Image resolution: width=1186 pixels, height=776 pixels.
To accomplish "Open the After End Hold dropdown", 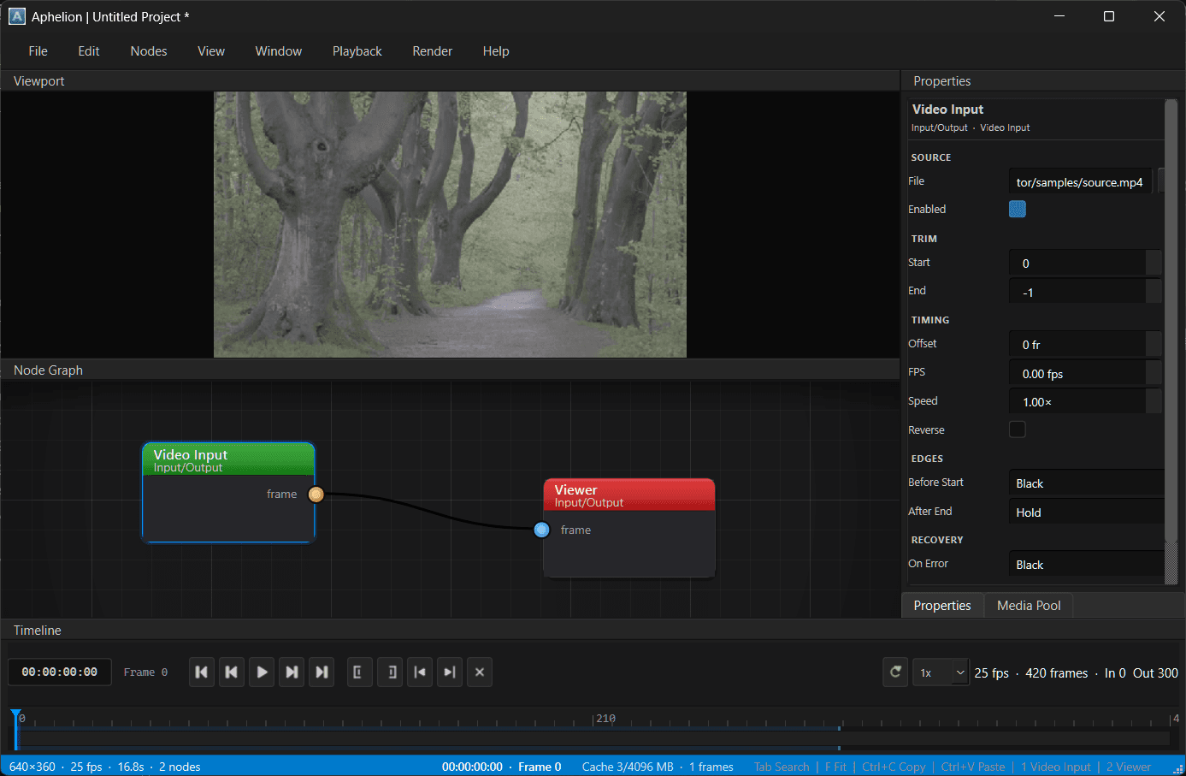I will pos(1086,512).
